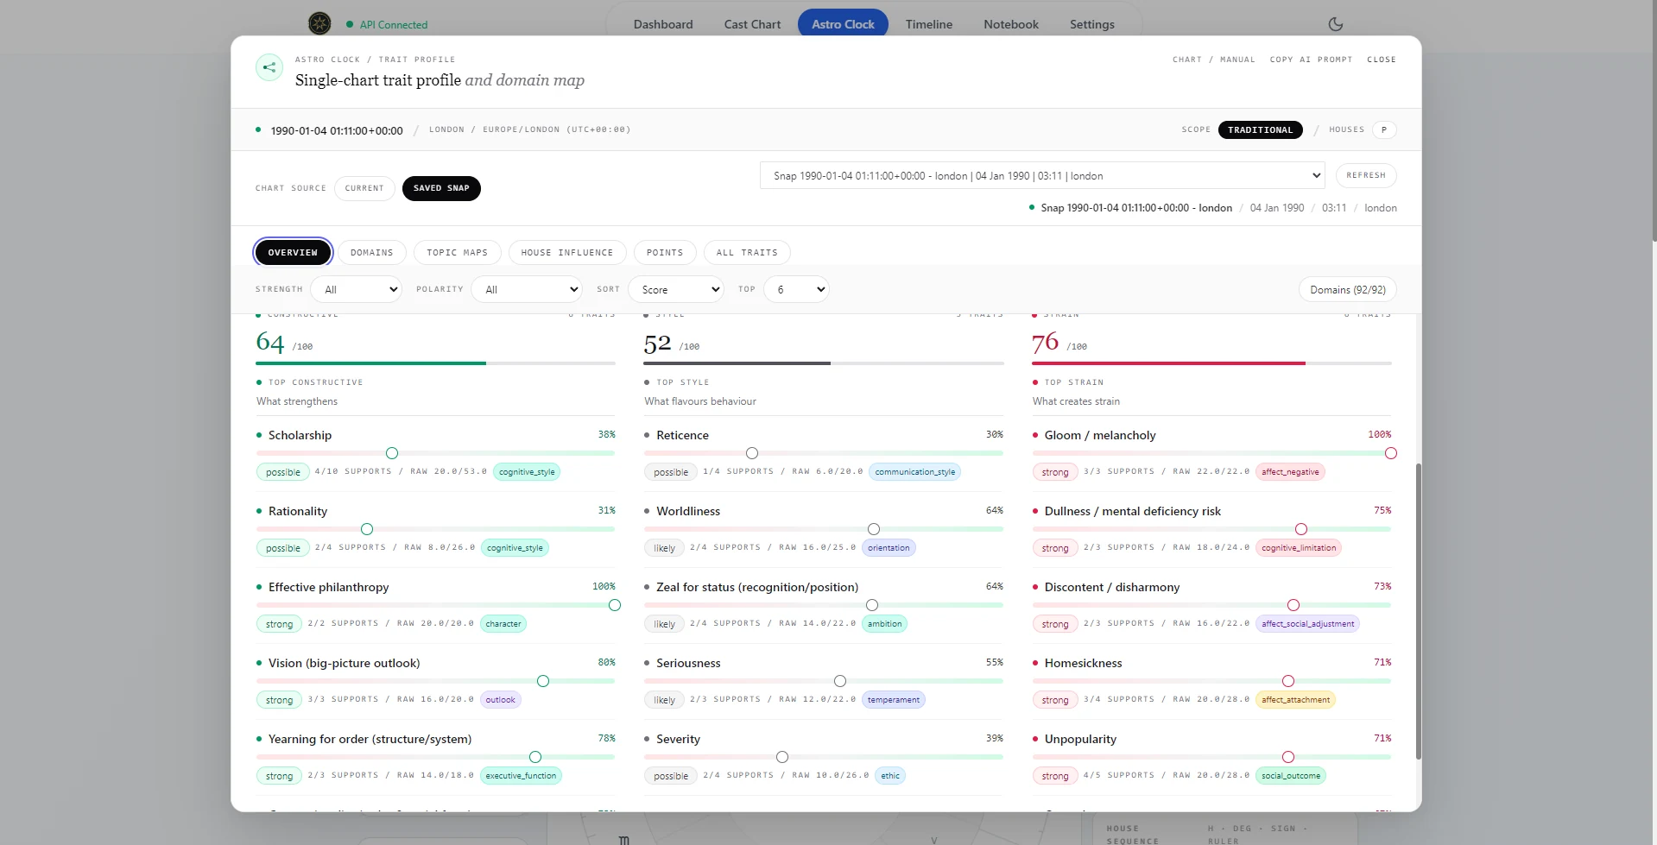1657x845 pixels.
Task: Click the executive_function tag
Action: 521,776
